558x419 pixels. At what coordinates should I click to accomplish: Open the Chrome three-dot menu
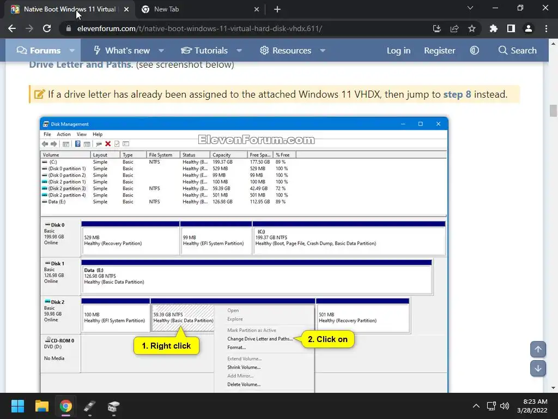tap(546, 28)
